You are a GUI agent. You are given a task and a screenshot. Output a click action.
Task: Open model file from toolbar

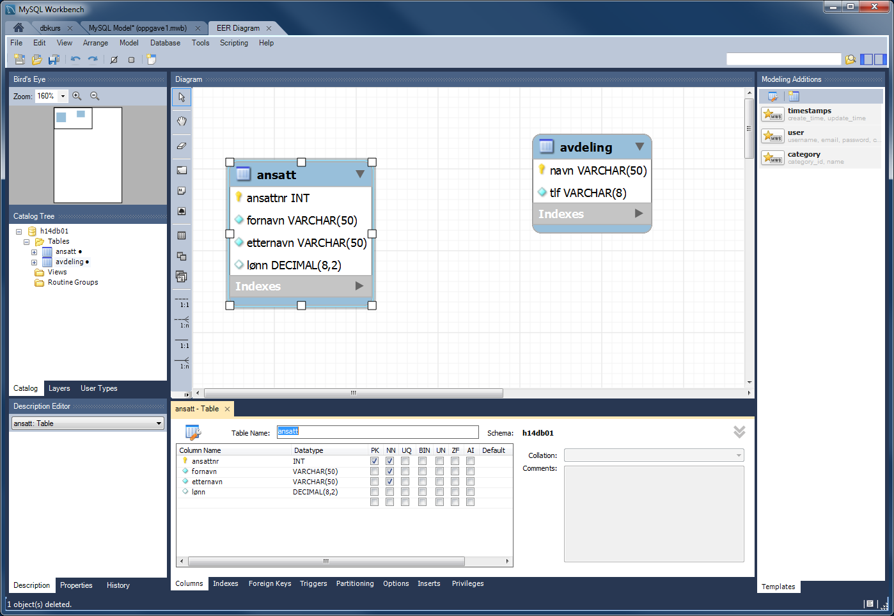37,59
